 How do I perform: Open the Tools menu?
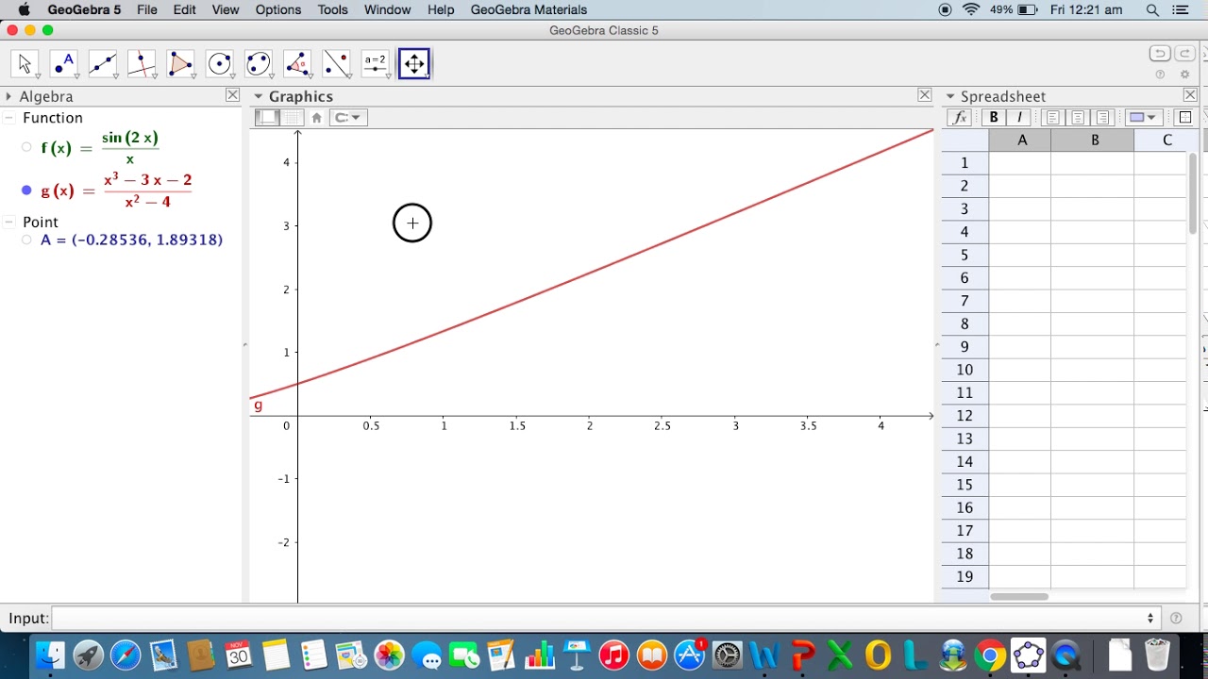[332, 9]
